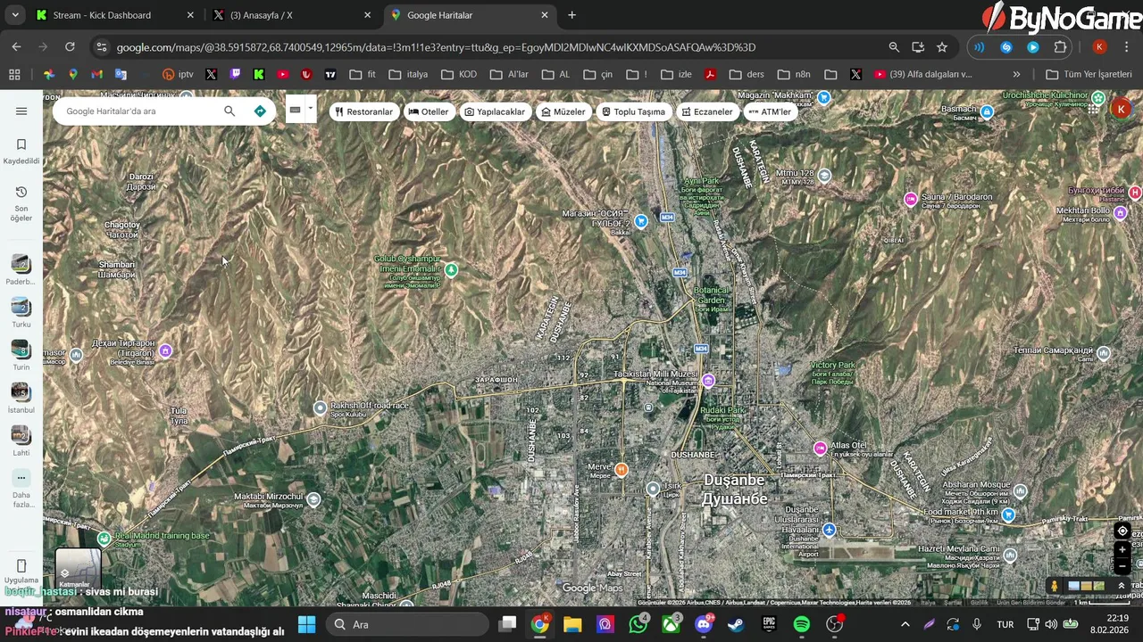Click the address bar URL

436,47
